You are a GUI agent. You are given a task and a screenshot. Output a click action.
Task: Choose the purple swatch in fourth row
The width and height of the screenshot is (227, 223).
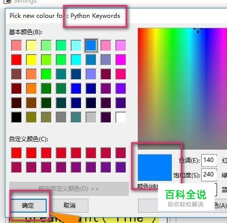pos(106,88)
